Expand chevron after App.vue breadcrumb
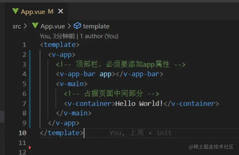The height and width of the screenshot is (155, 239). pyautogui.click(x=69, y=26)
